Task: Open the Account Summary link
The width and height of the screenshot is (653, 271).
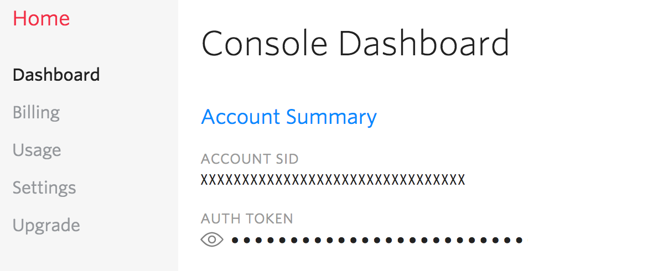Action: click(x=289, y=117)
